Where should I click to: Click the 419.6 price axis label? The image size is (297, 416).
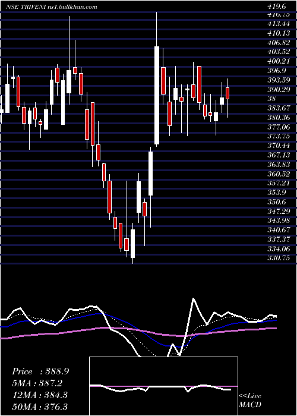pos(278,7)
